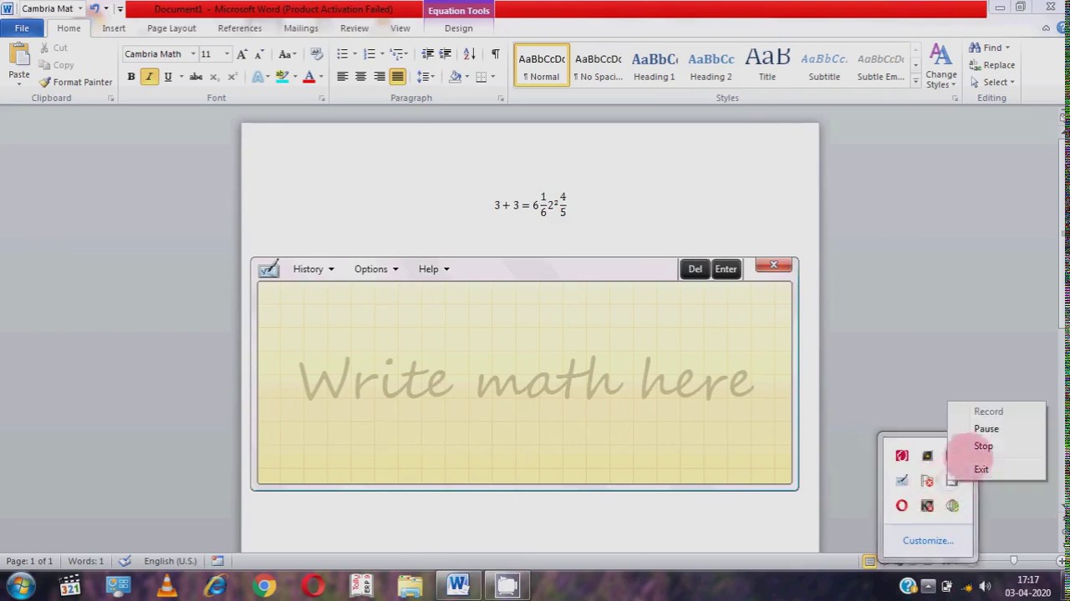The height and width of the screenshot is (601, 1070).
Task: Apply Heading 1 style
Action: pyautogui.click(x=655, y=66)
